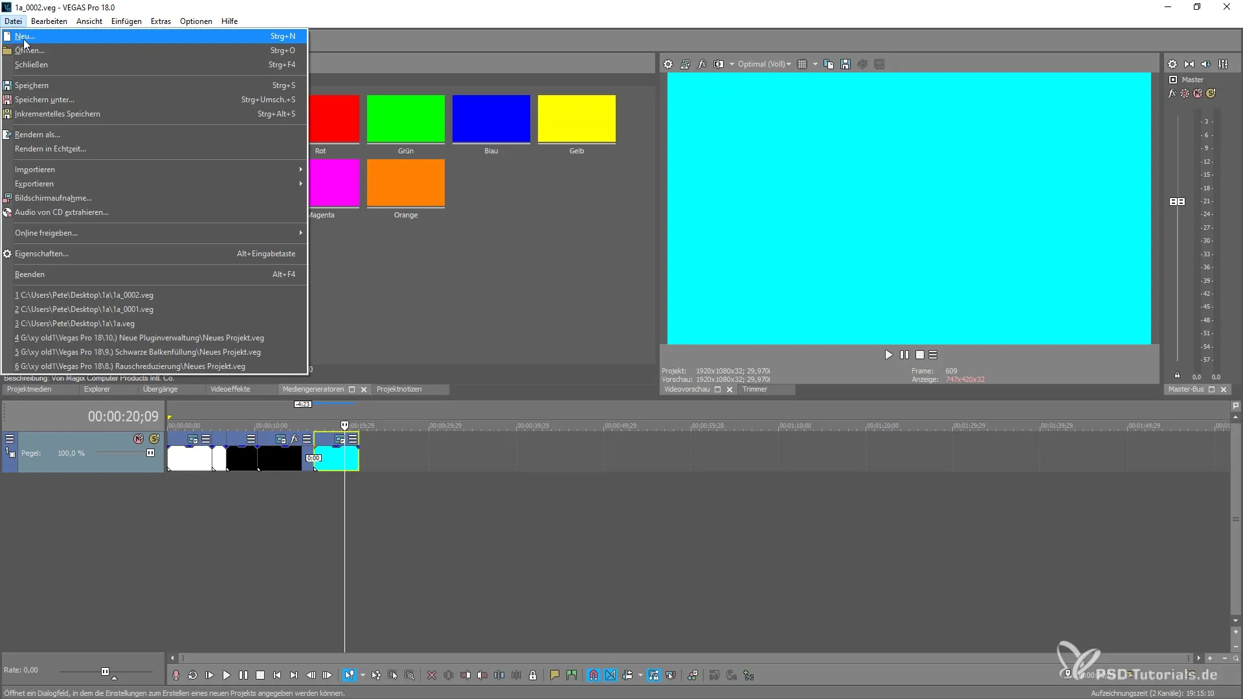Open recent file 1a_0001.veg
The width and height of the screenshot is (1243, 699).
click(x=155, y=309)
